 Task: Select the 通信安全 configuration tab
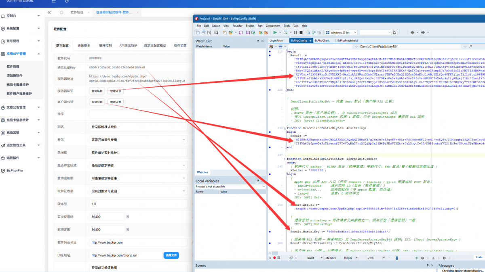84,46
